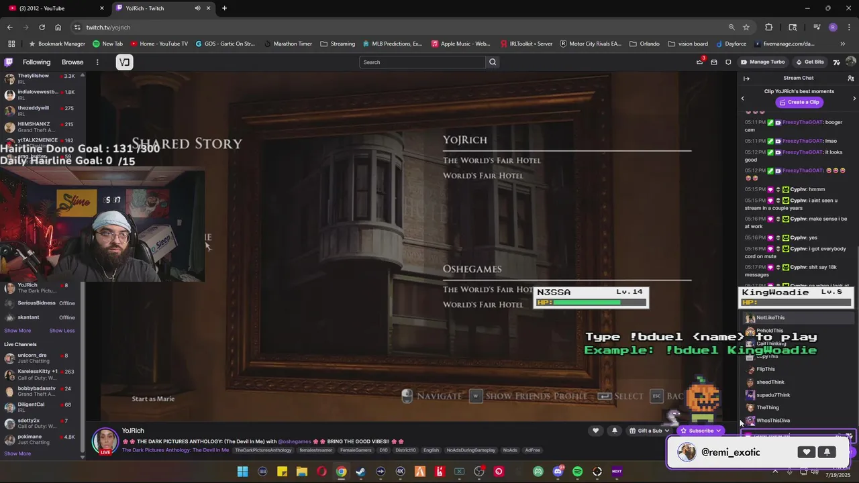Open KarelessKitty channel in sidebar

tap(42, 374)
